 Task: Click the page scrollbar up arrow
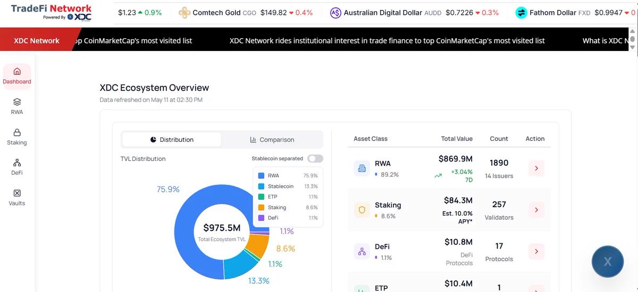coord(632,32)
